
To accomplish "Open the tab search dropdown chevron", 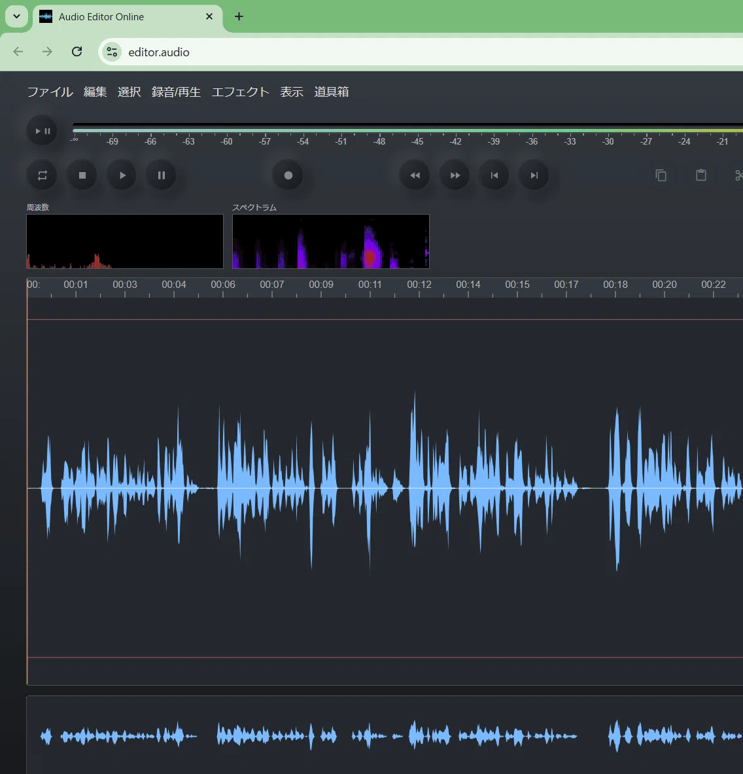I will click(17, 16).
